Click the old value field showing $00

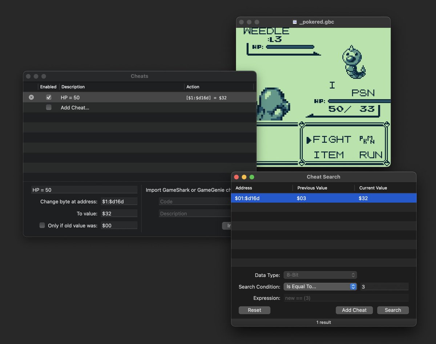[119, 225]
